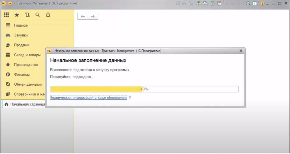Toggle the panel layout icon in title bar
The width and height of the screenshot is (290, 154).
click(255, 3)
